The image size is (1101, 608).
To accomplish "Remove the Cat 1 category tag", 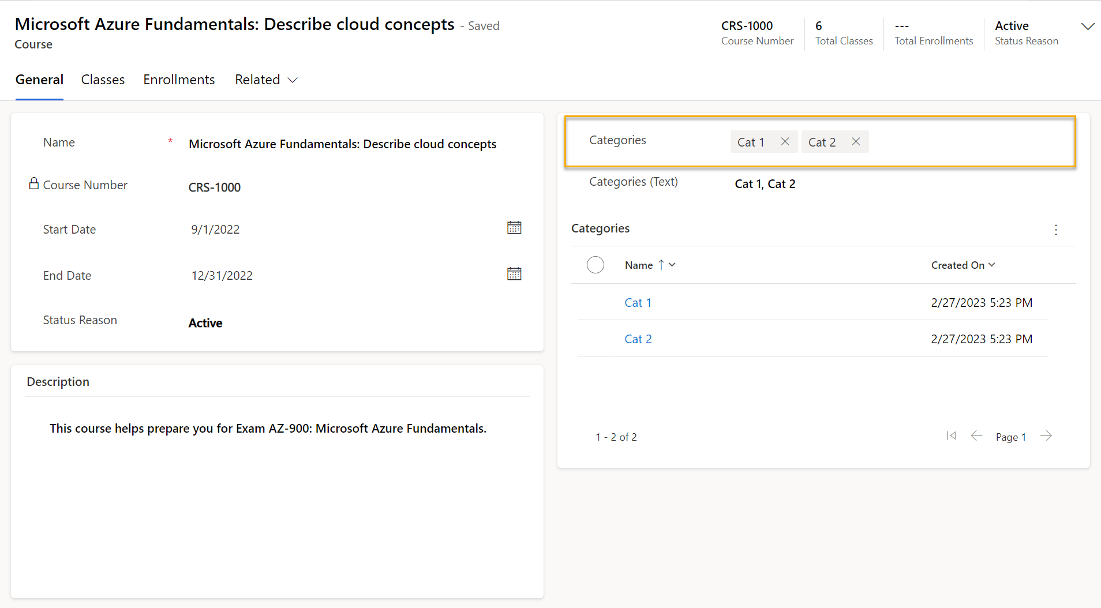I will coord(785,141).
